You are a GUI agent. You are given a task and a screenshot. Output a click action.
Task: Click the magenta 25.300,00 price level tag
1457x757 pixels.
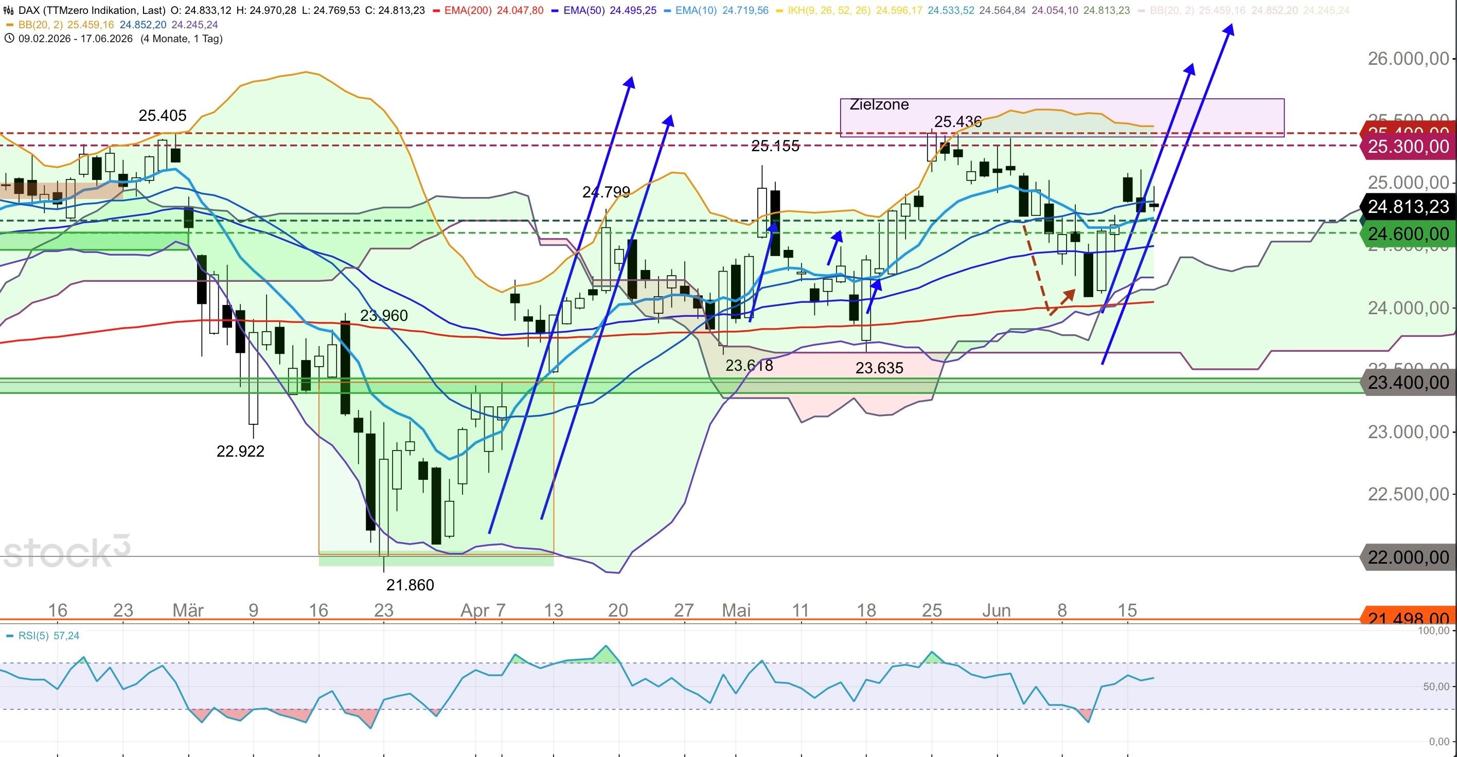[x=1408, y=147]
